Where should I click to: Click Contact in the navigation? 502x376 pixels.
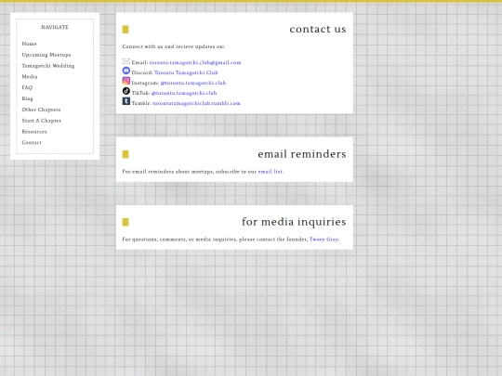pos(32,143)
